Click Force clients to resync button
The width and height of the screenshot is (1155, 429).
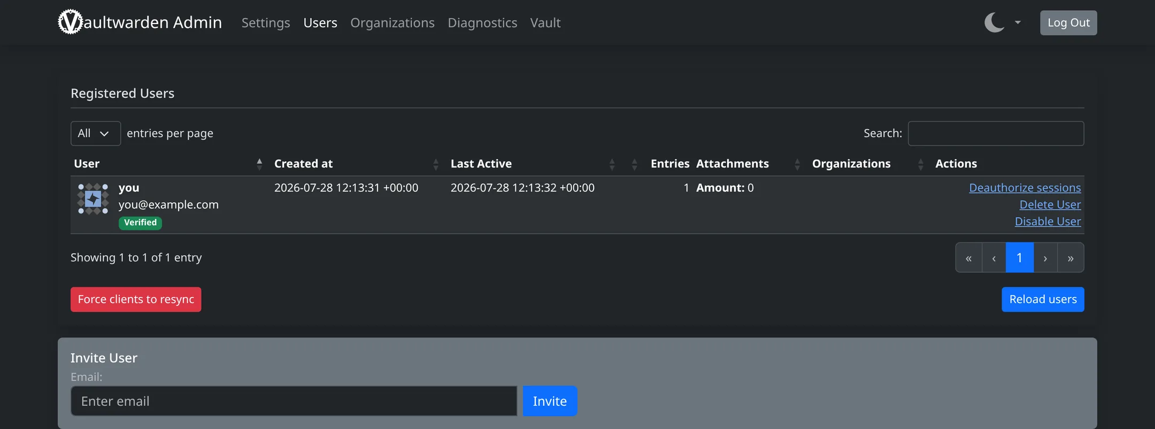click(136, 300)
